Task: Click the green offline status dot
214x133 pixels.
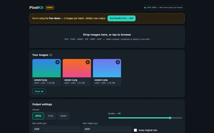Action: point(145,8)
